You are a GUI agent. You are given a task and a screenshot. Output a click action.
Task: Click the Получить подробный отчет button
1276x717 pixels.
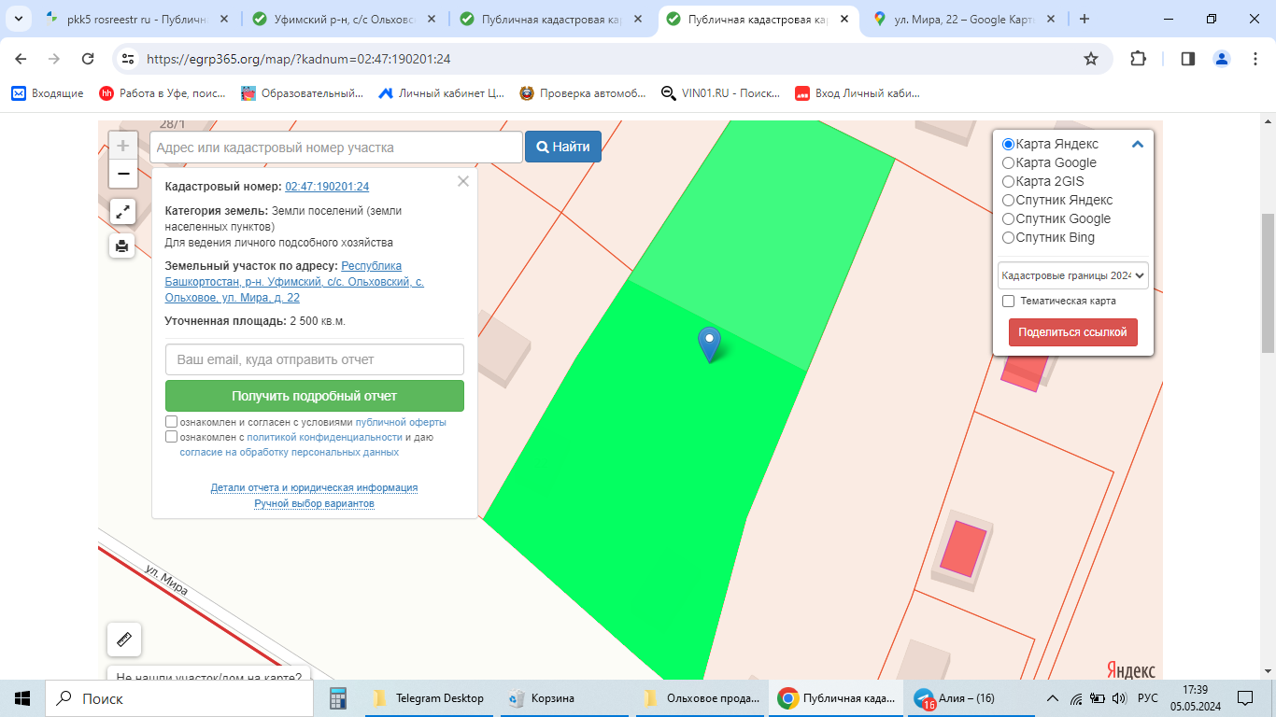tap(315, 396)
